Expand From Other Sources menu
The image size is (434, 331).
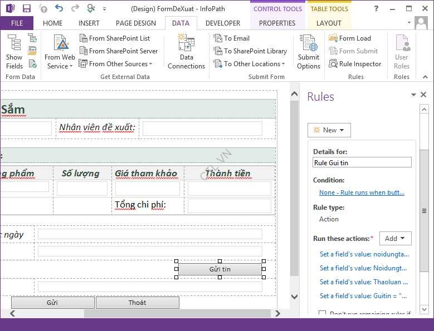(x=116, y=64)
